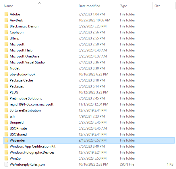Select the WinZip folder name
Screen dimensions: 176x169
(15, 158)
